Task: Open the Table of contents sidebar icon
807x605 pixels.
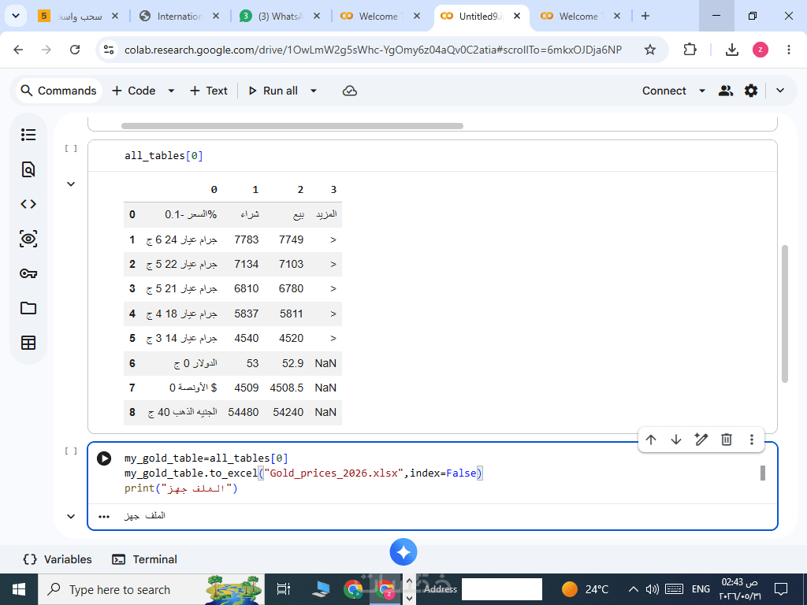Action: 28,135
